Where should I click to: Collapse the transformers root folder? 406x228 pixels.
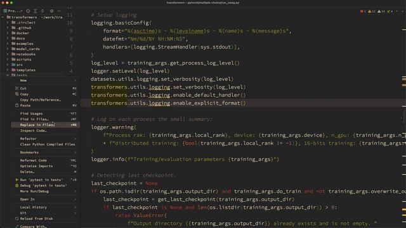(x=3, y=17)
